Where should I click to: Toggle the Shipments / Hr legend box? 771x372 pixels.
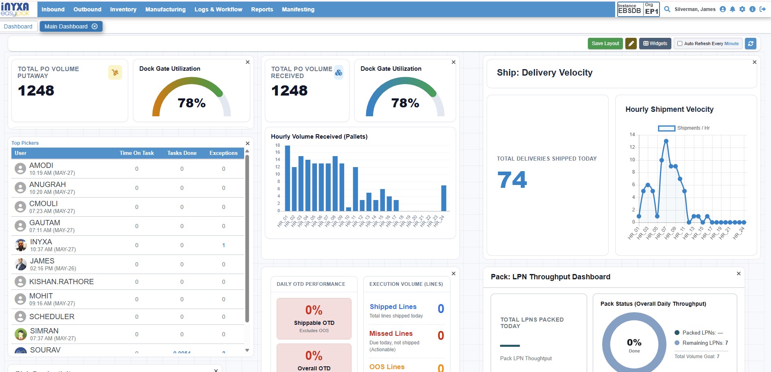(666, 128)
